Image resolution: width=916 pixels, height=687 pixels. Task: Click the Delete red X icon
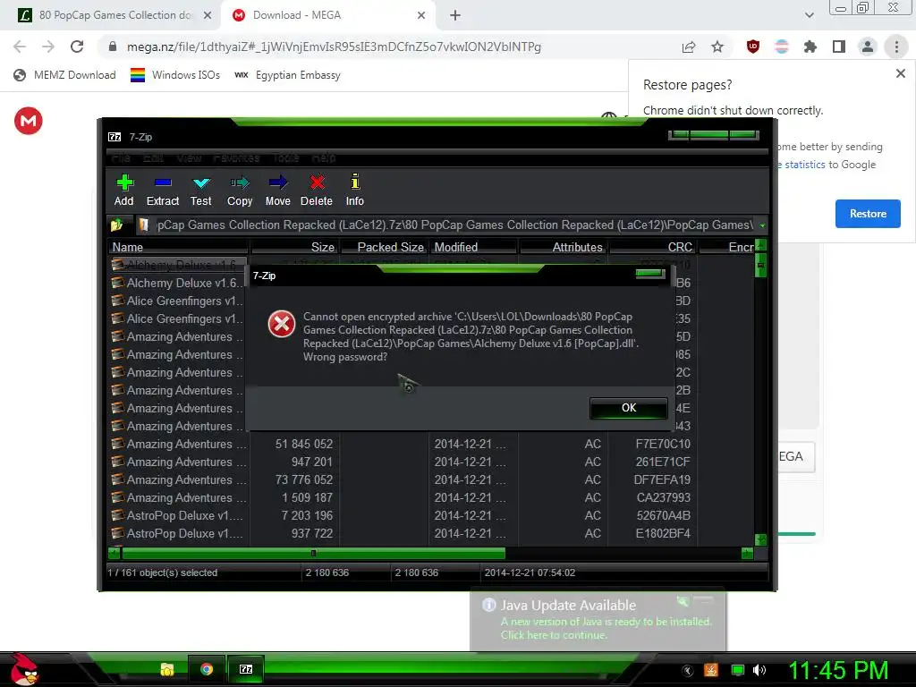click(x=317, y=191)
